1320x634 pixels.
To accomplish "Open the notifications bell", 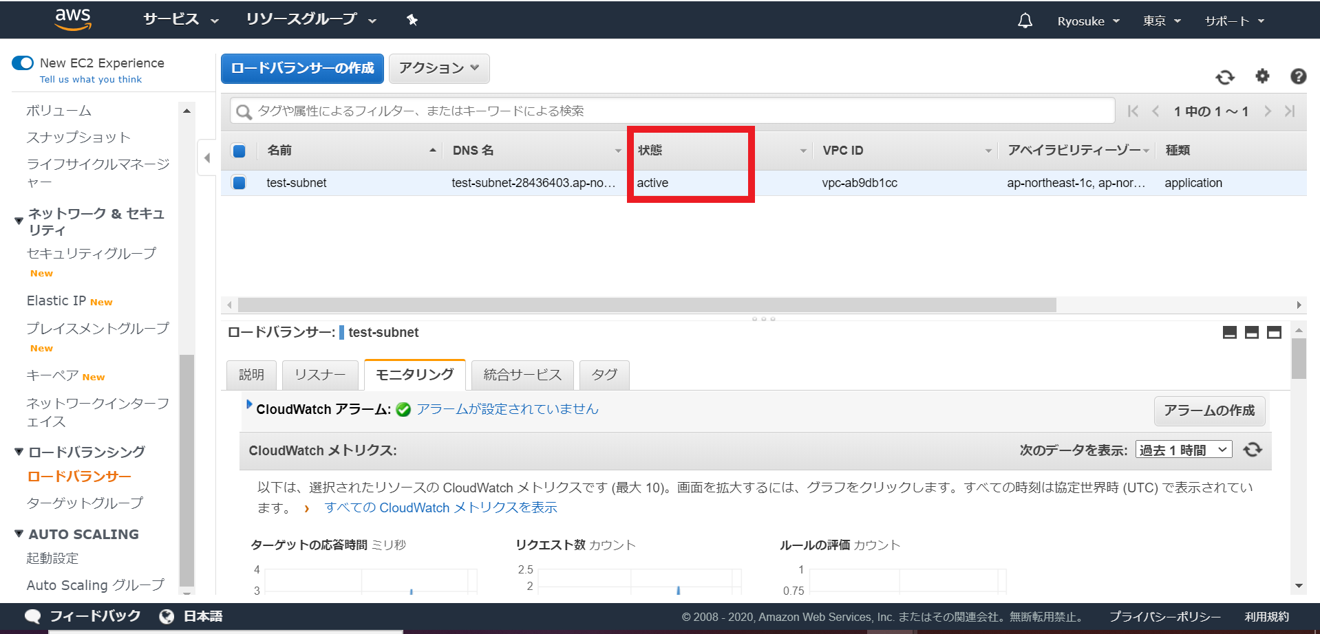I will 1025,21.
